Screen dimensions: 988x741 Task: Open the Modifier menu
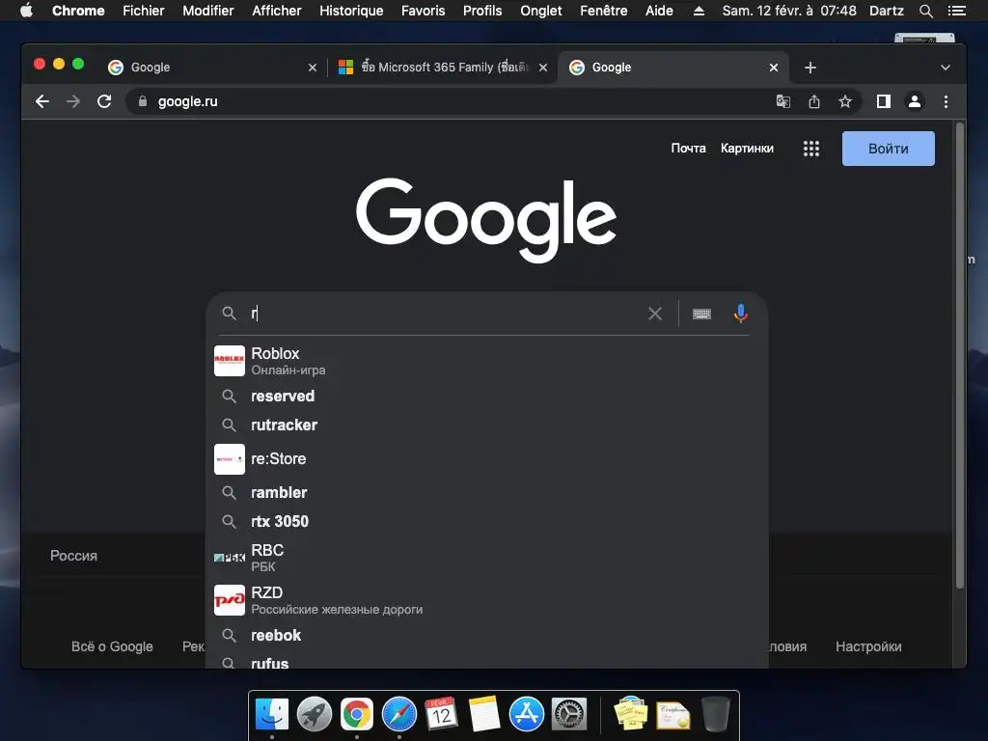click(208, 11)
